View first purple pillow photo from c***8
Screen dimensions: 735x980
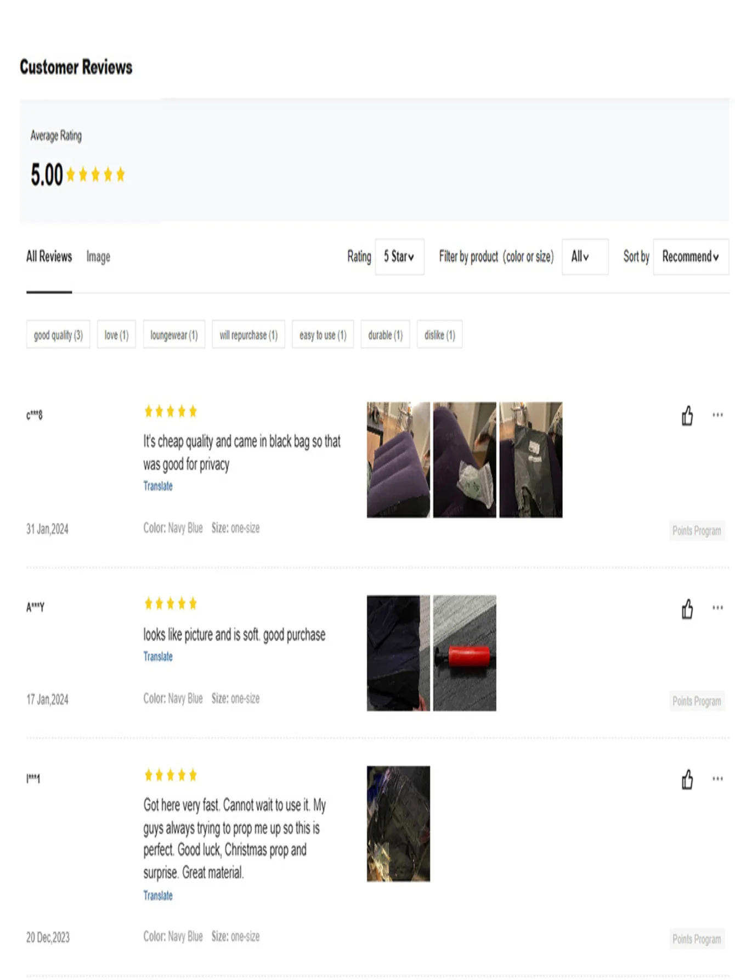[398, 460]
